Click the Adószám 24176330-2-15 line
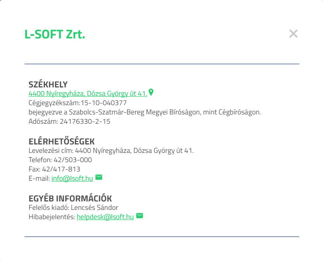Screen dimensions: 323x261 click(x=69, y=121)
